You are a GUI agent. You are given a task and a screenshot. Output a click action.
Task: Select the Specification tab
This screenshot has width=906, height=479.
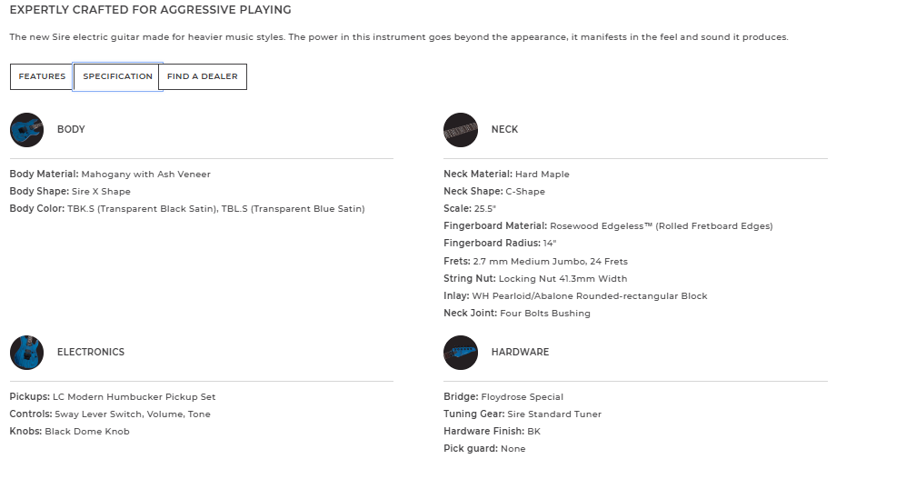117,77
